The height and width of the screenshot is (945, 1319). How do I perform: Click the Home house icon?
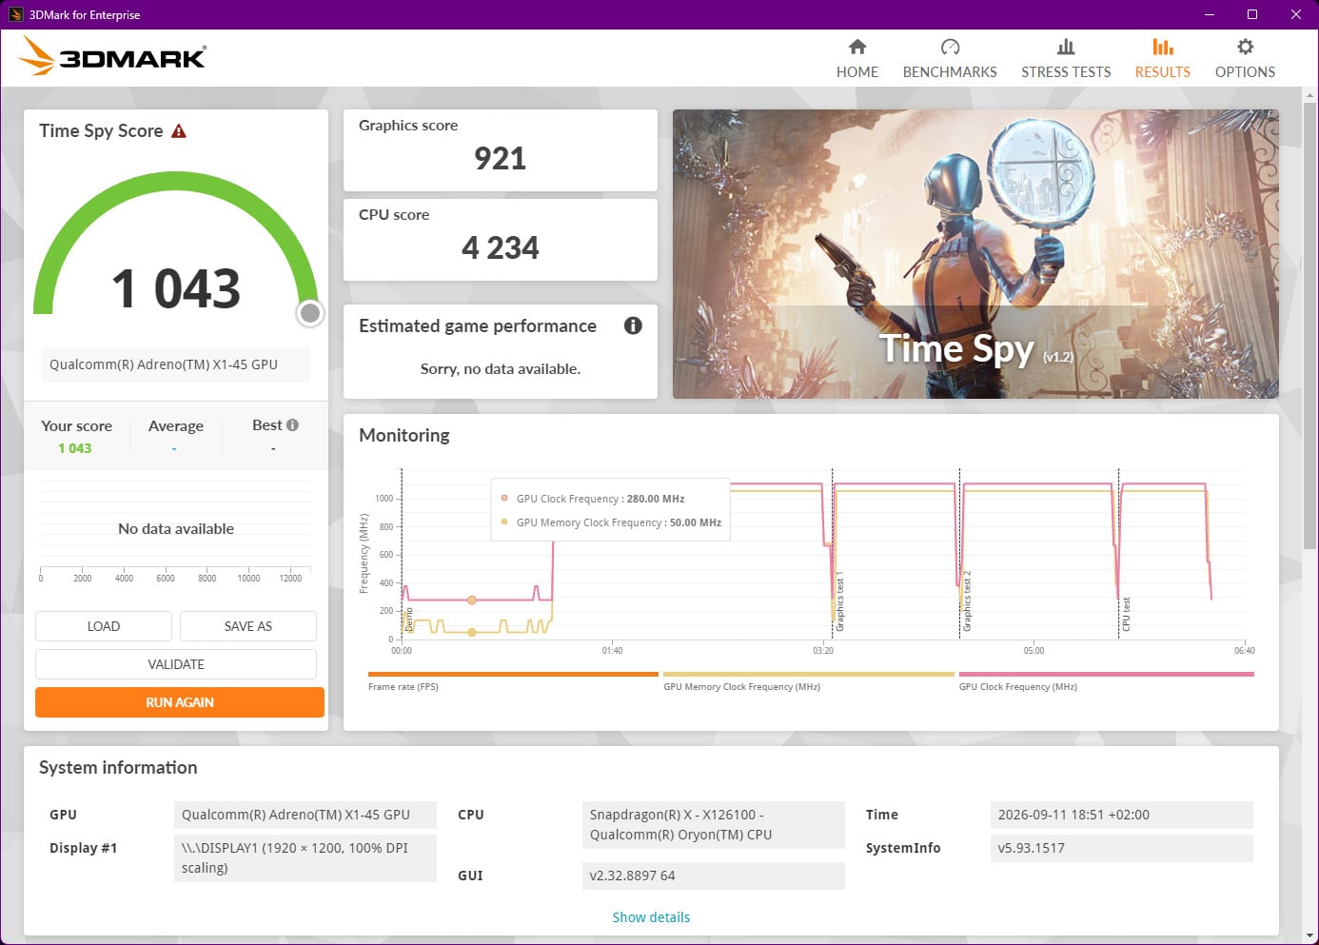point(857,47)
